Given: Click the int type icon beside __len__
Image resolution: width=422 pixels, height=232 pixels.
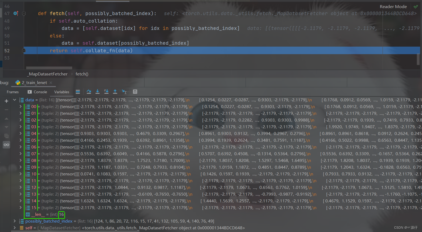Looking at the screenshot, I should [28, 214].
